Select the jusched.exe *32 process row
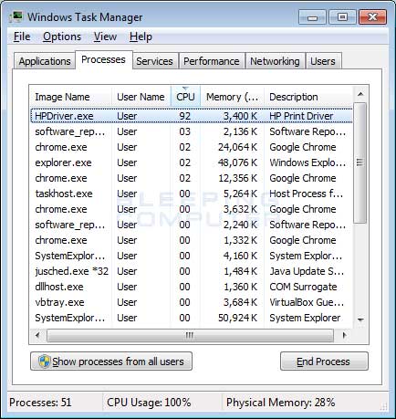 coord(192,271)
